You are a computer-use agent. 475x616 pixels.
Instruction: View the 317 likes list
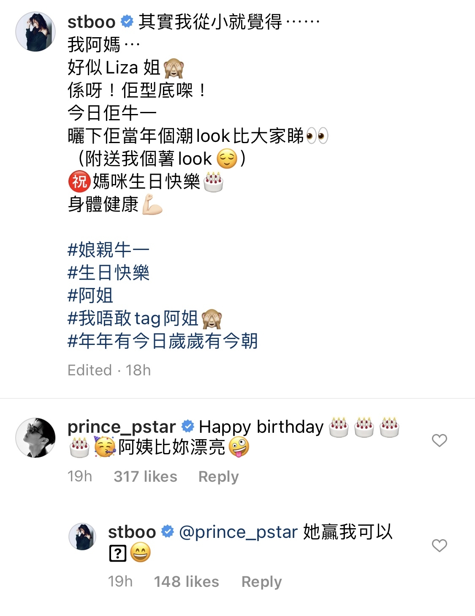pos(145,477)
